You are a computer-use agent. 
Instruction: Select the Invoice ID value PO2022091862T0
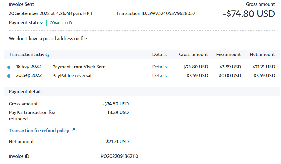tap(120, 156)
